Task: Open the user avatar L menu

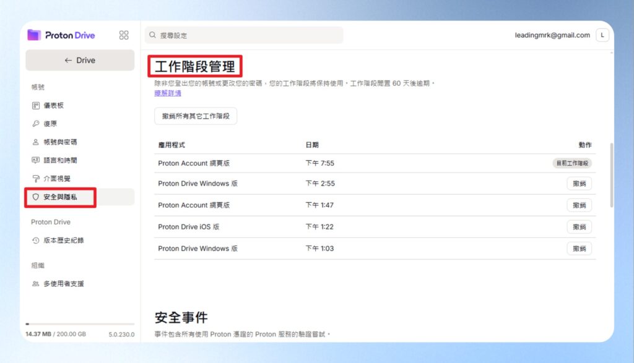Action: tap(602, 35)
